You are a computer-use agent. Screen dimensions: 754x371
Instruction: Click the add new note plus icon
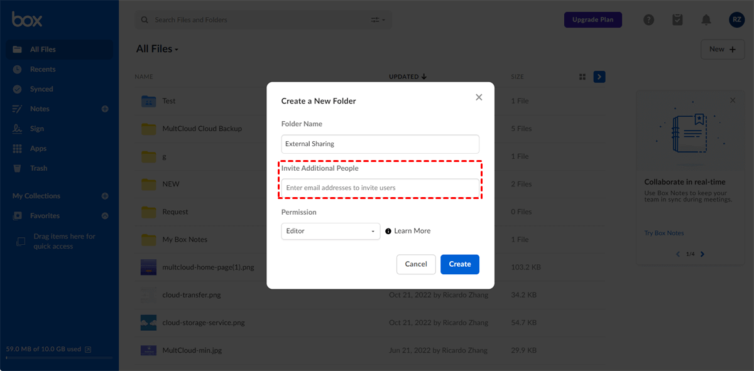tap(105, 109)
